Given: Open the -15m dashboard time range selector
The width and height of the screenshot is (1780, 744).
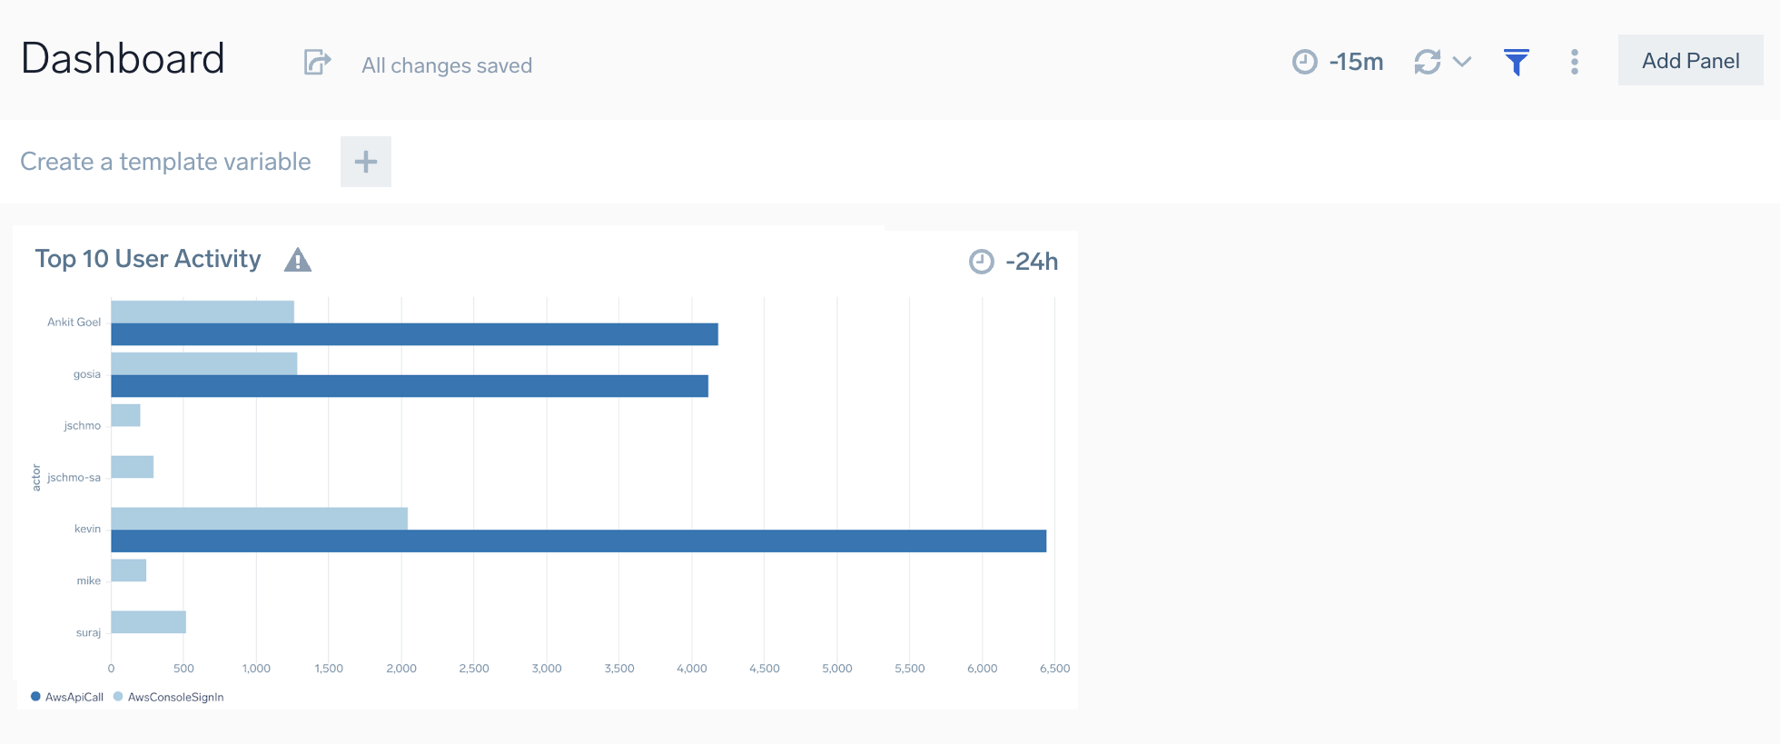Looking at the screenshot, I should [x=1356, y=62].
